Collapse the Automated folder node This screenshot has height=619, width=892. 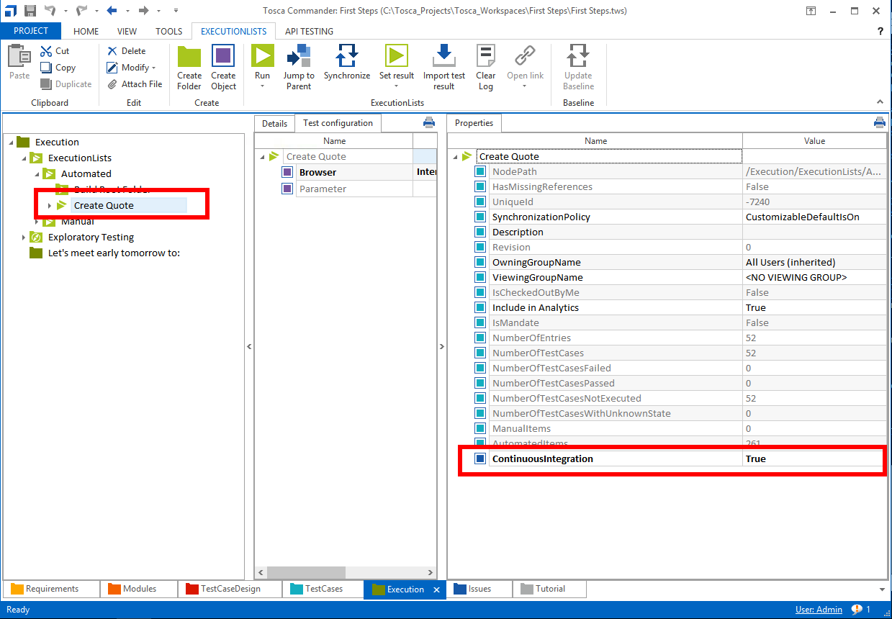[36, 174]
